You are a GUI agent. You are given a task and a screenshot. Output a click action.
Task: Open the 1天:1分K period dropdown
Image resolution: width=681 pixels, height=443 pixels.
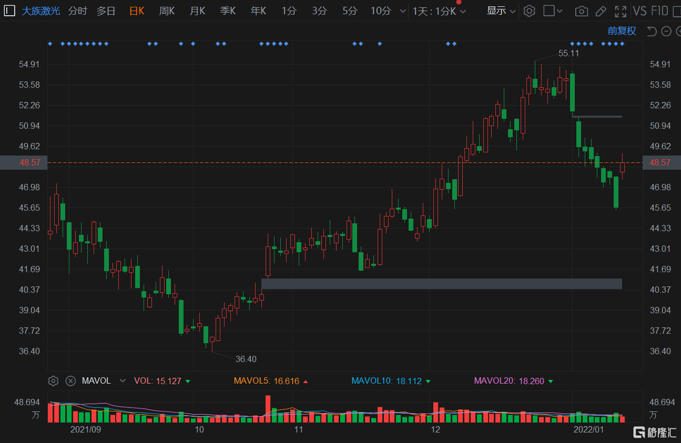coord(439,11)
